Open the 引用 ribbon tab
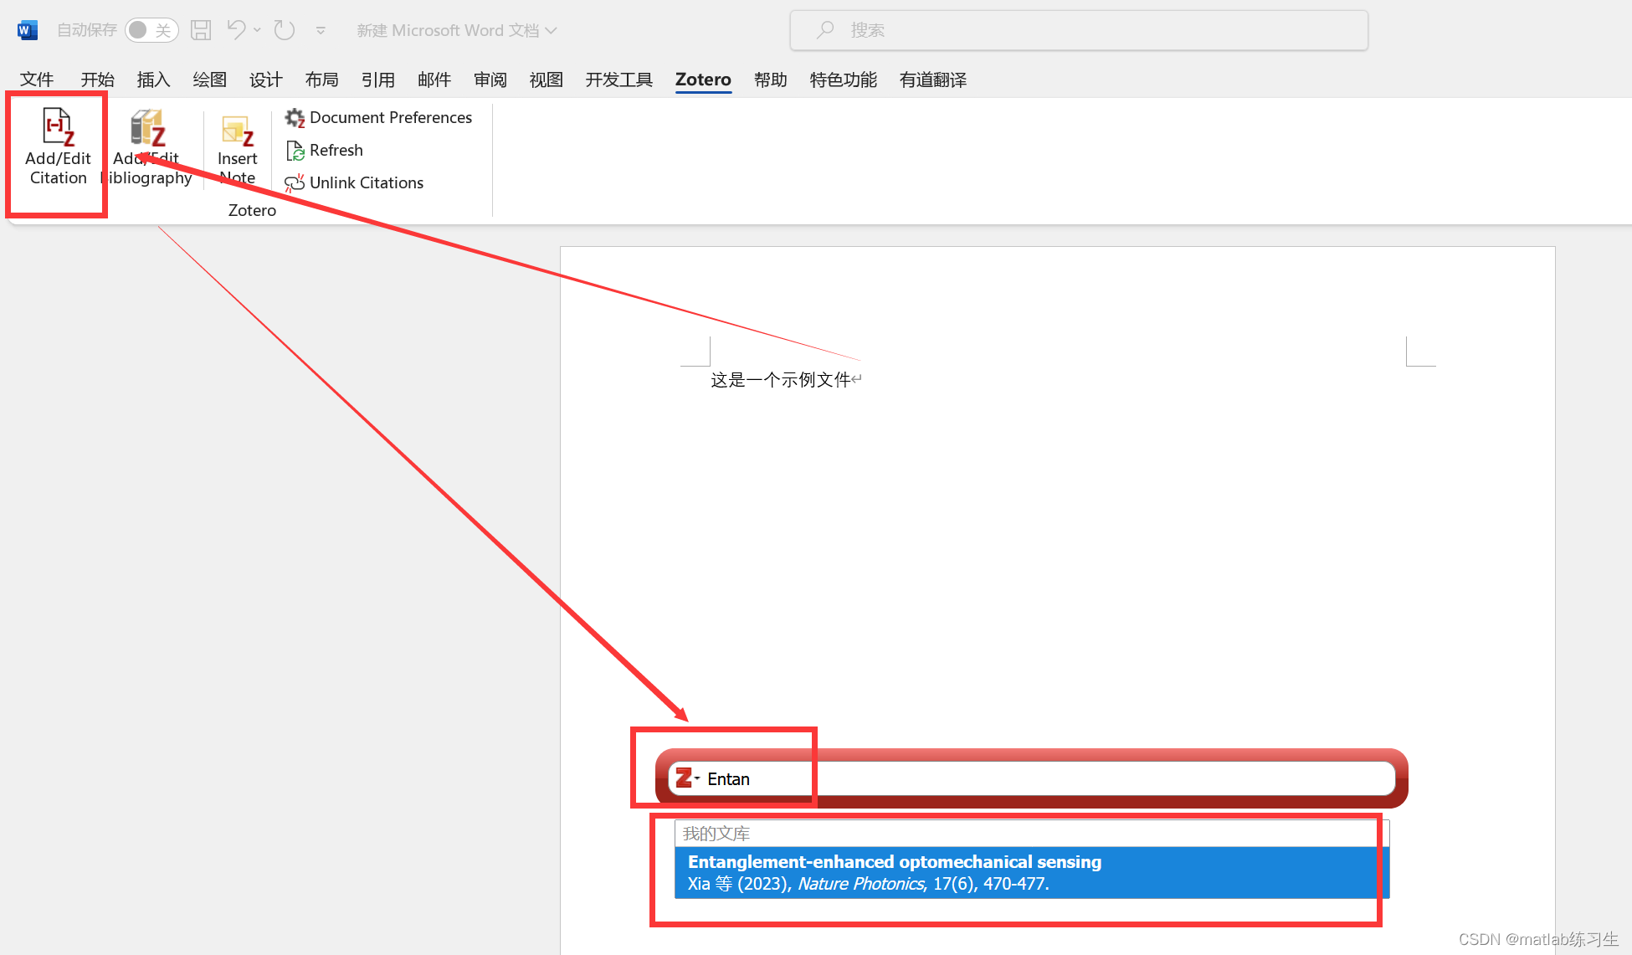Image resolution: width=1632 pixels, height=955 pixels. 377,80
